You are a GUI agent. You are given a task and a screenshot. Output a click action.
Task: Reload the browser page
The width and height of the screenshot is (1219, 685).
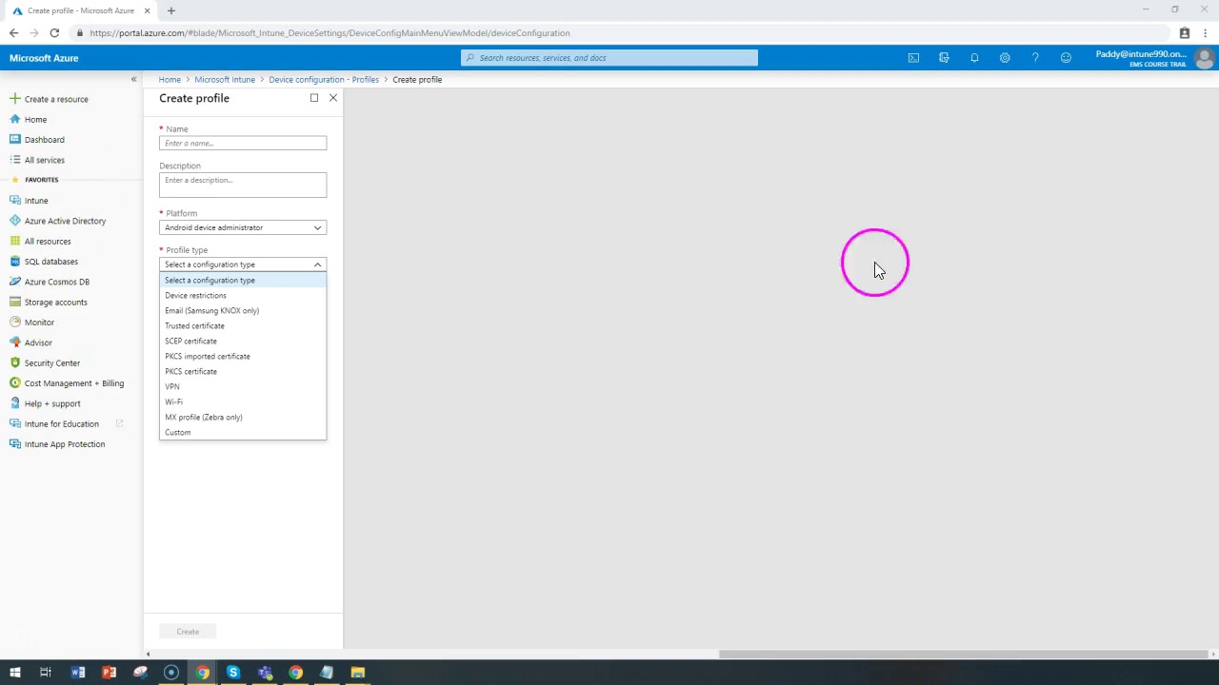pos(54,33)
